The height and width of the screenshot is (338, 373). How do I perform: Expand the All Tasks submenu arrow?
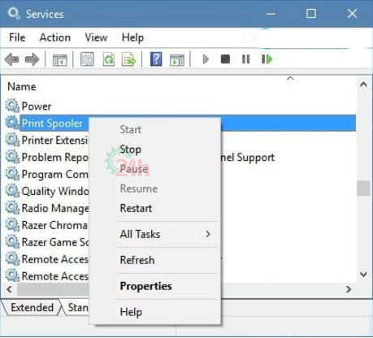tap(208, 234)
